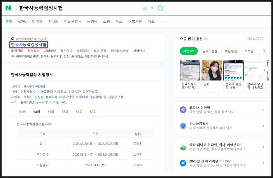
Task: Set 알림 reminder for the 추가접수 row
Action: click(138, 154)
